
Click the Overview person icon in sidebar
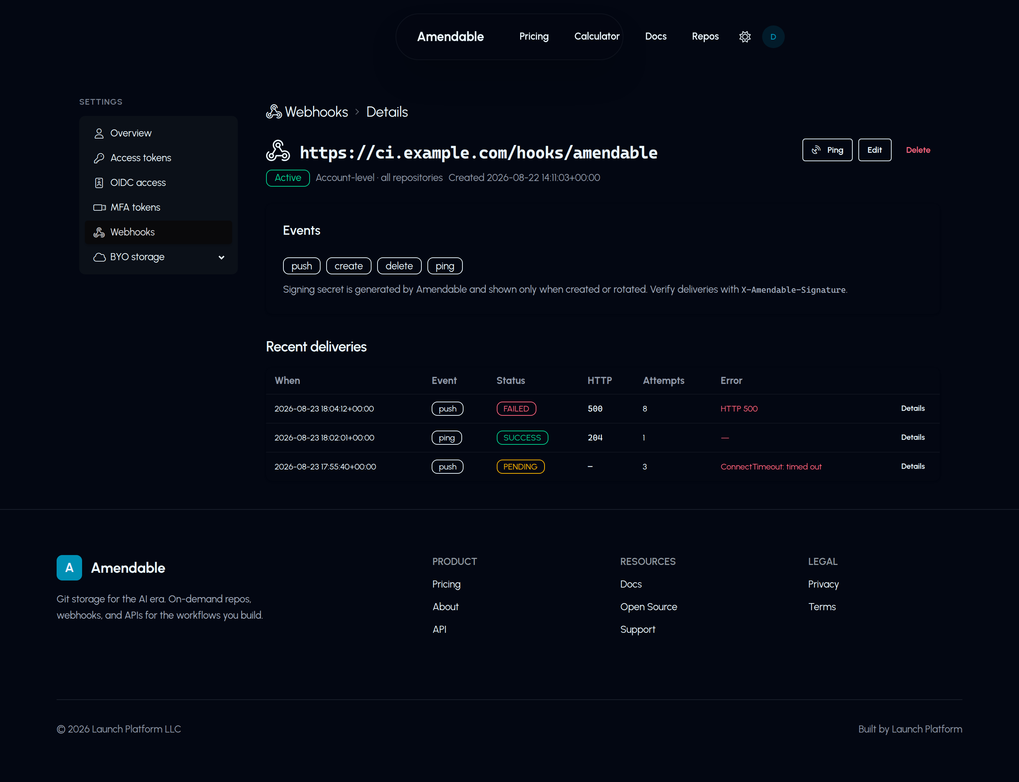(99, 134)
